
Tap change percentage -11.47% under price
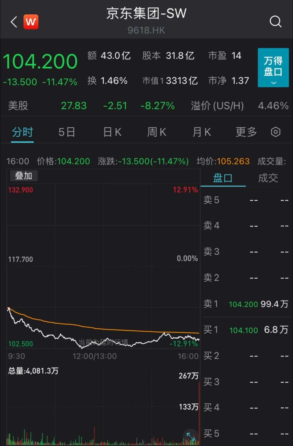click(x=60, y=82)
